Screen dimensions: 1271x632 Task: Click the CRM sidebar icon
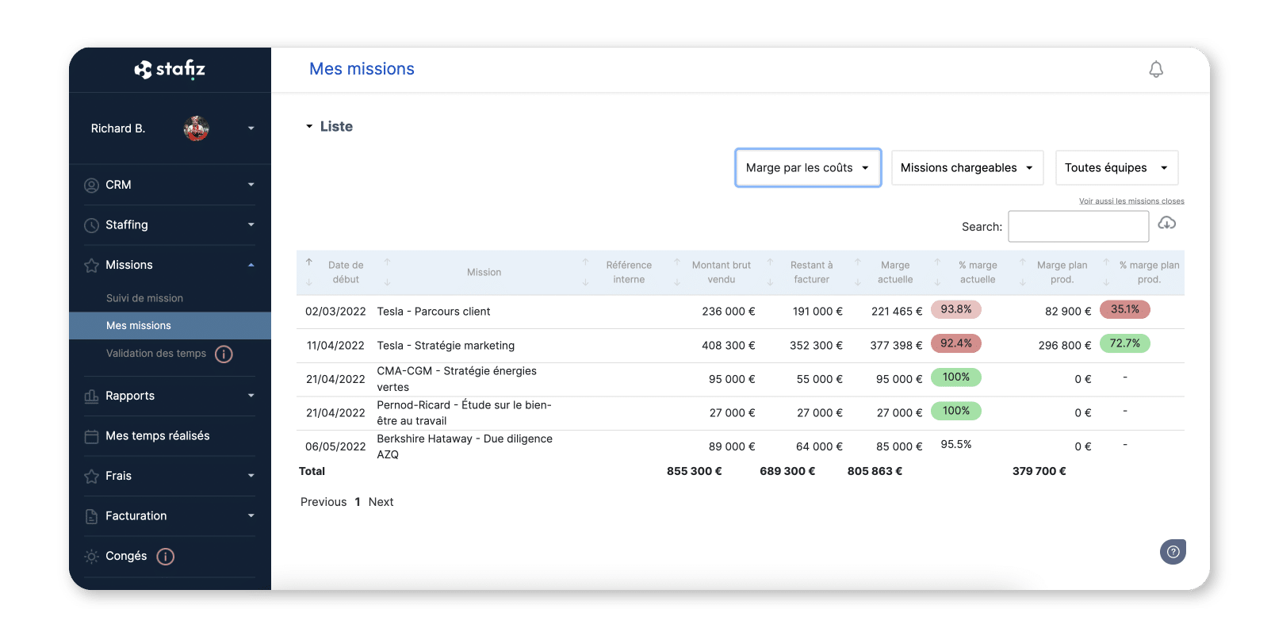click(x=92, y=186)
